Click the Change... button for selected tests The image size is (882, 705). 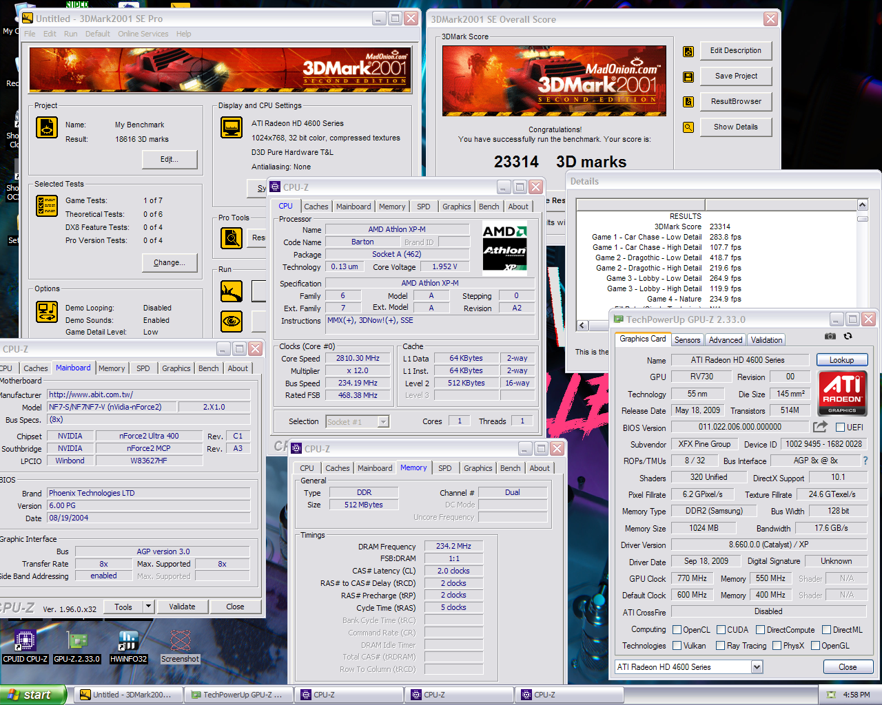(x=170, y=262)
